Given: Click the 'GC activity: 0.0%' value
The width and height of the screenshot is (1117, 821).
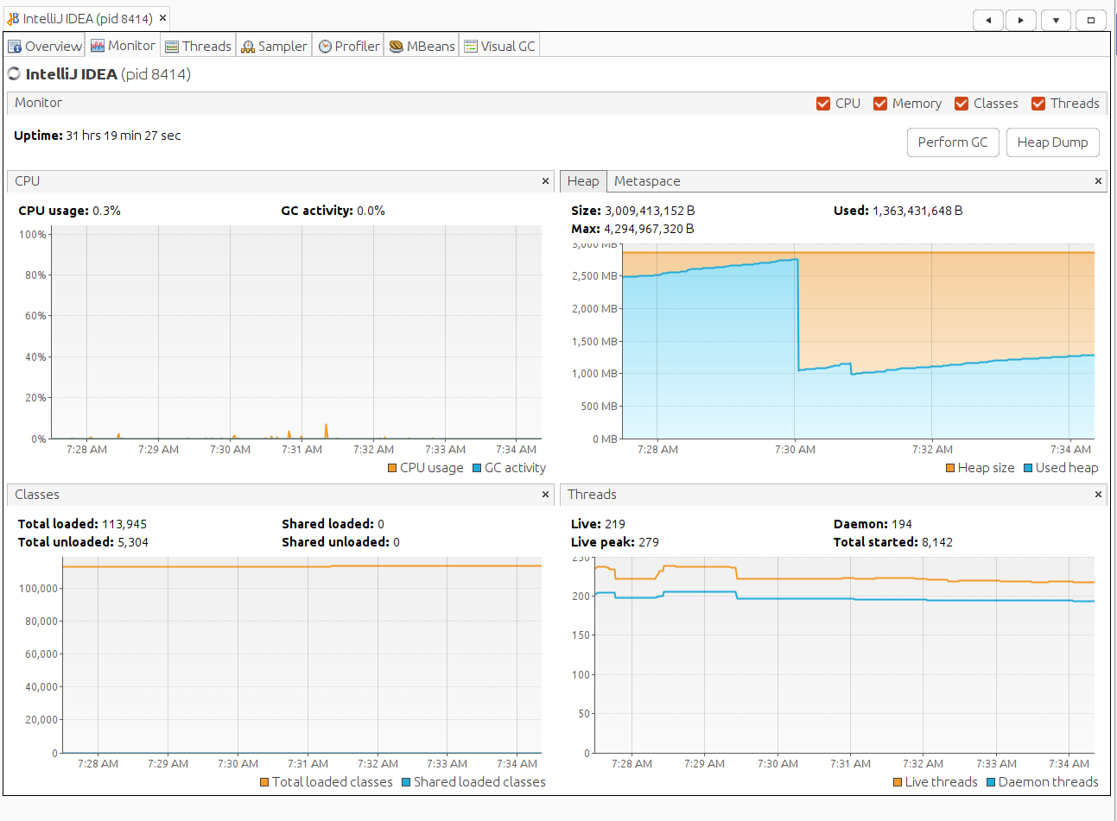Looking at the screenshot, I should 333,211.
